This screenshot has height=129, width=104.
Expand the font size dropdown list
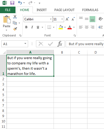62,19
